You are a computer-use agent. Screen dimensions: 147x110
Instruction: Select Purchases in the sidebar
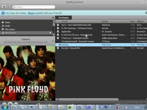tap(26, 33)
